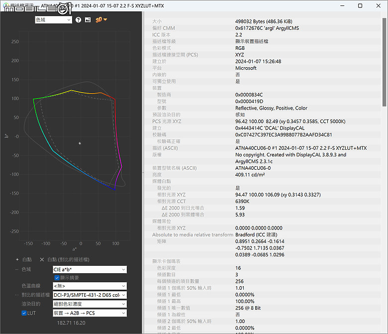The image size is (388, 334).
Task: Click the save image icon
Action: (x=88, y=20)
